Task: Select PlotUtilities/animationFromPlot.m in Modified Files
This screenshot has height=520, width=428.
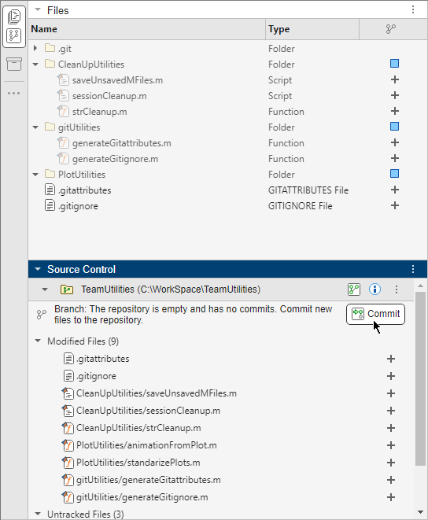Action: [x=146, y=445]
